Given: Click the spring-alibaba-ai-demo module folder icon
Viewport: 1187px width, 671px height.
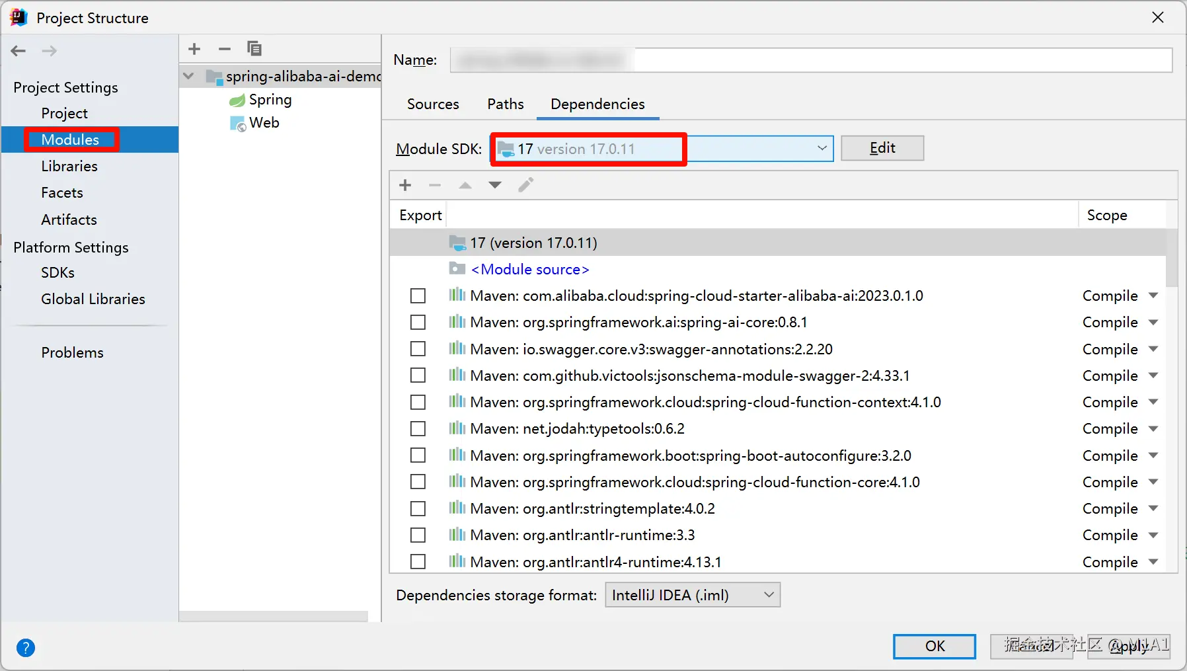Looking at the screenshot, I should tap(214, 77).
